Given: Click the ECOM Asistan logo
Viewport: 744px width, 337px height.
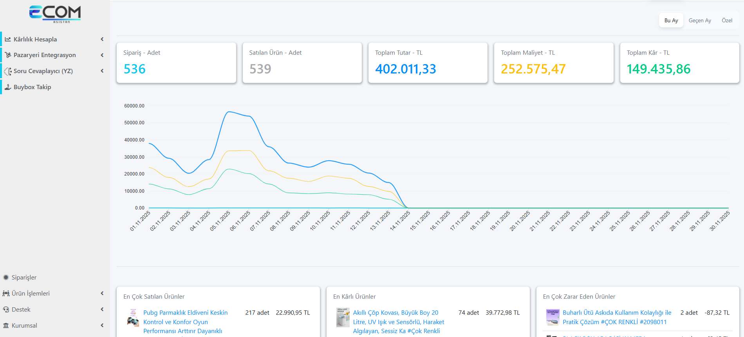Looking at the screenshot, I should [x=55, y=14].
